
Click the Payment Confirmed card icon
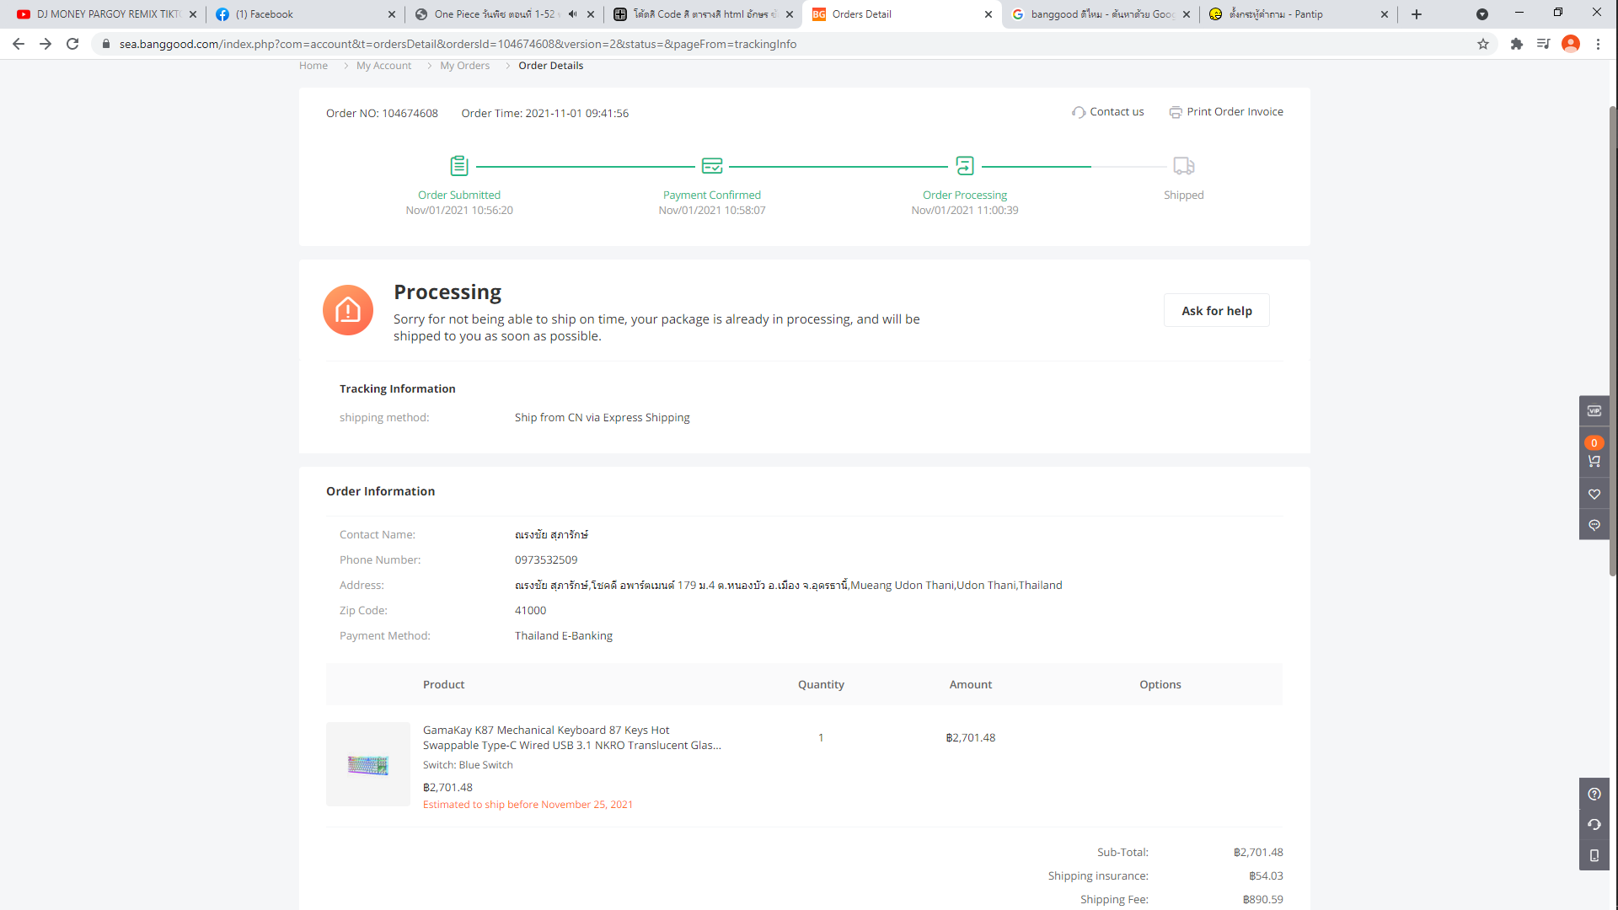(712, 166)
